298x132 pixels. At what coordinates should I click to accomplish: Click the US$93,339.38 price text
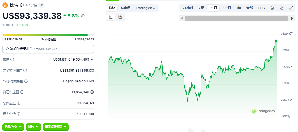coord(32,16)
